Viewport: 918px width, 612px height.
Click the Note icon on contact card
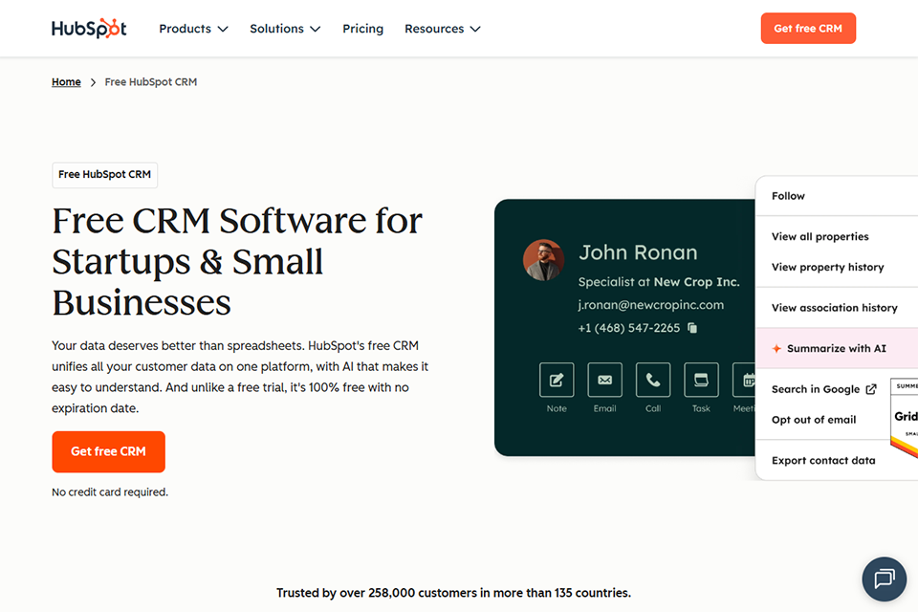(x=557, y=380)
